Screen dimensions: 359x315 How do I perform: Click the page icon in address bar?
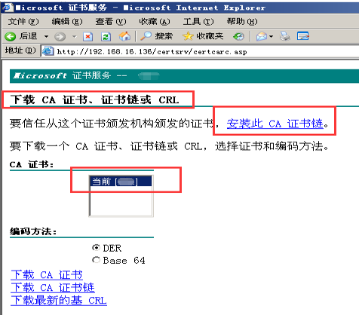48,51
